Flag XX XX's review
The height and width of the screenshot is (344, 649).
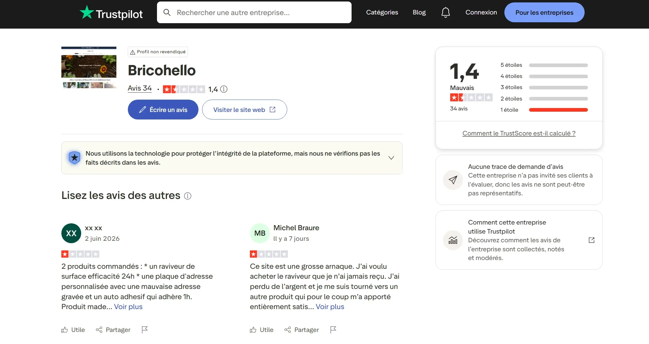pos(145,330)
